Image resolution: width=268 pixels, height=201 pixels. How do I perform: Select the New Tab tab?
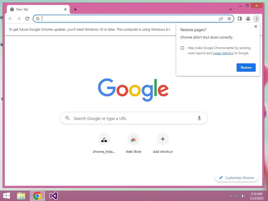pyautogui.click(x=38, y=9)
